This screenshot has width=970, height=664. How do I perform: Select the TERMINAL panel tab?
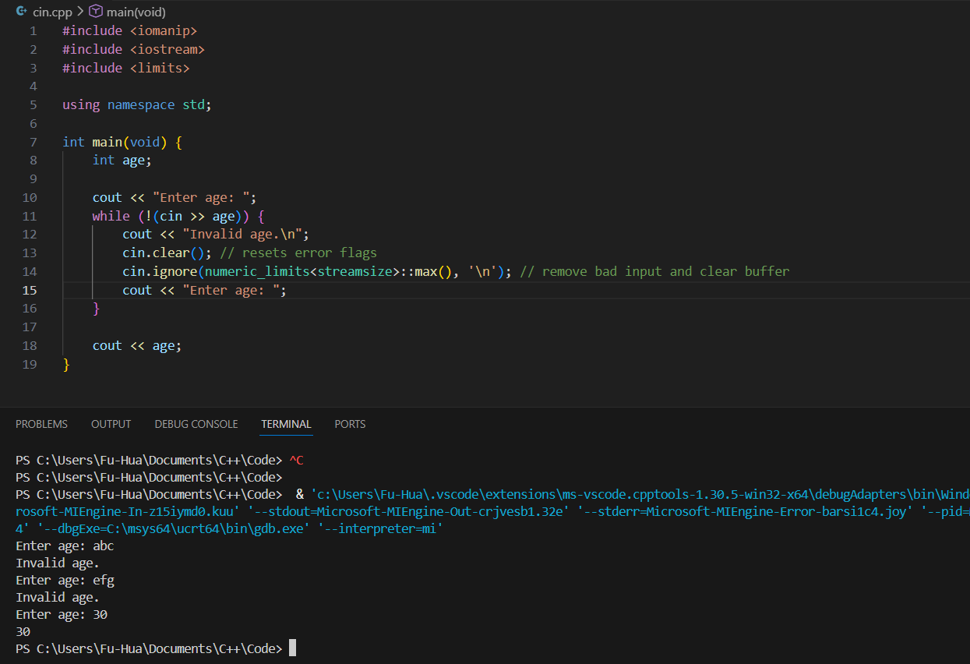286,424
